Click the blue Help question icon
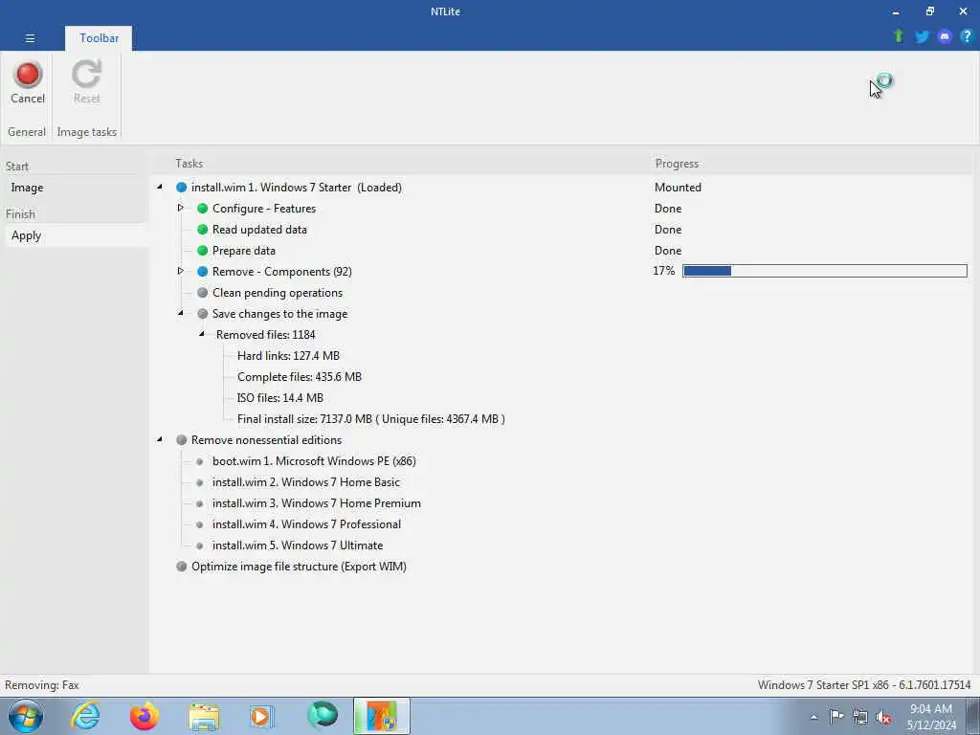The image size is (980, 735). [967, 36]
